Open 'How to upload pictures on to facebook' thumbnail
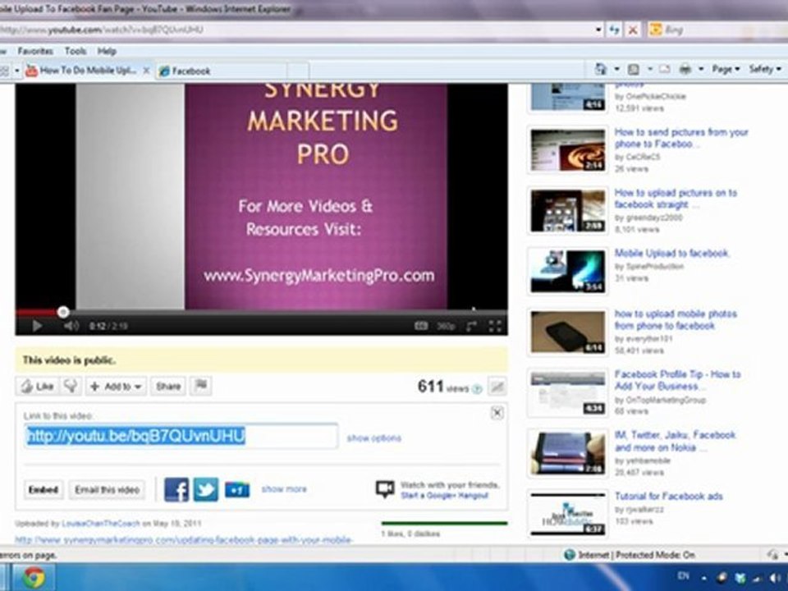Image resolution: width=788 pixels, height=591 pixels. point(568,211)
